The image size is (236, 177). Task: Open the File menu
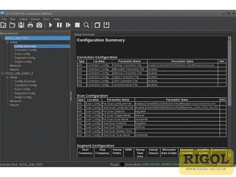click(4, 19)
